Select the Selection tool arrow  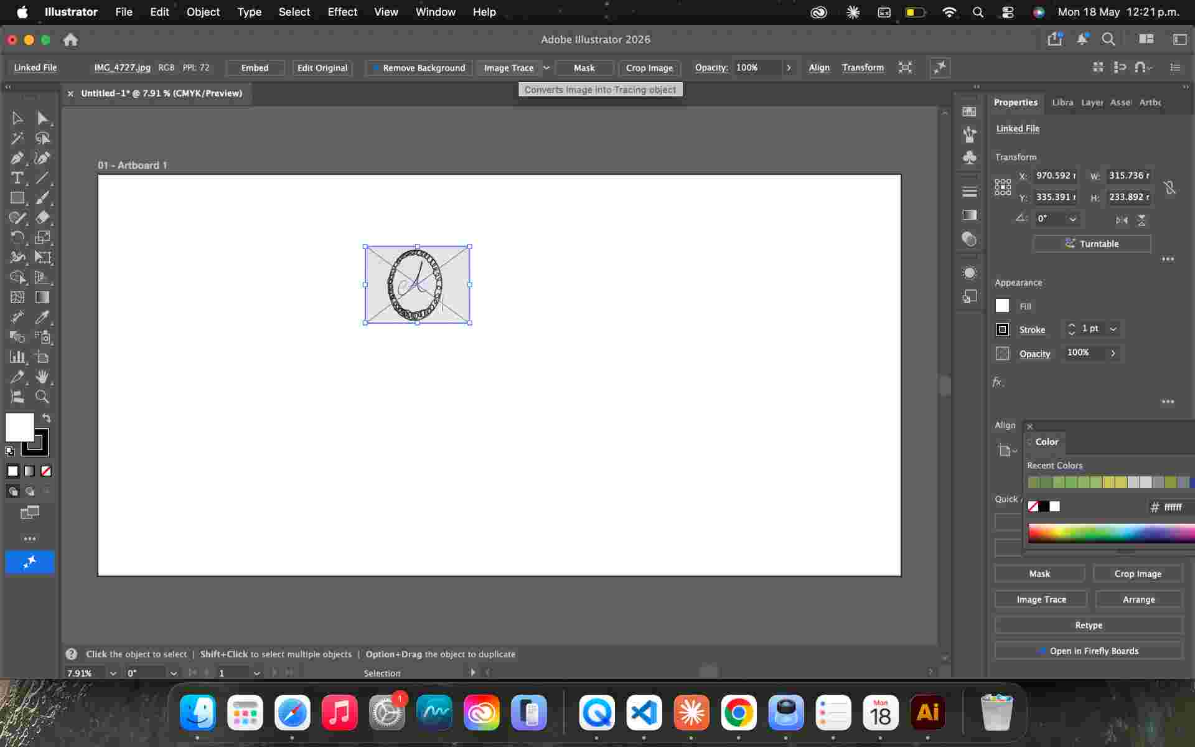coord(17,118)
